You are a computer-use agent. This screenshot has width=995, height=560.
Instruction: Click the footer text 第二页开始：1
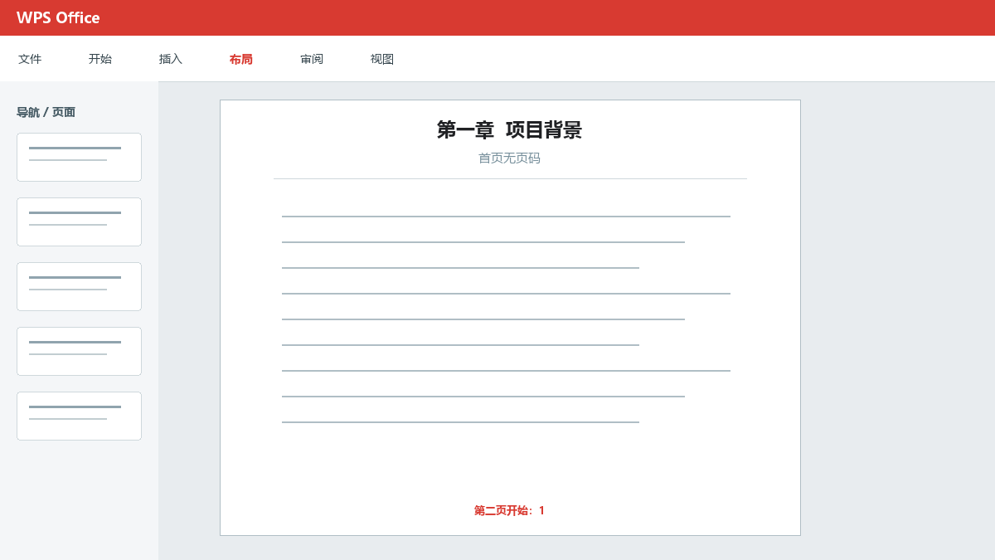509,510
